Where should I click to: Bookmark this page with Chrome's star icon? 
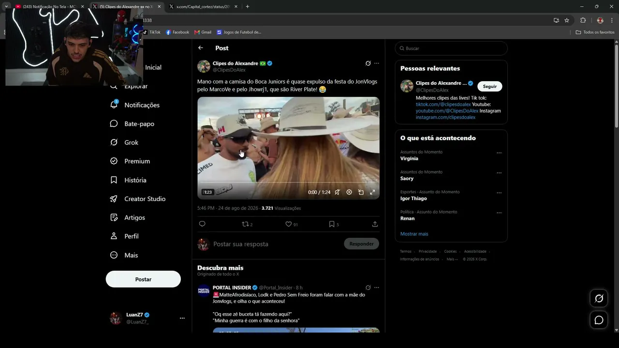[567, 20]
